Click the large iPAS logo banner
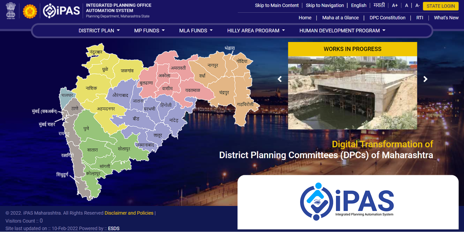The image size is (464, 232). click(347, 202)
